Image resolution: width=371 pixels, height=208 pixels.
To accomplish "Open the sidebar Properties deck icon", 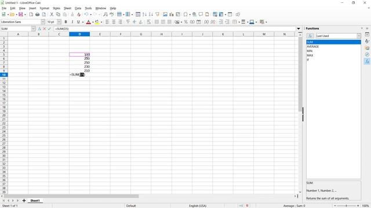I will pos(367,35).
